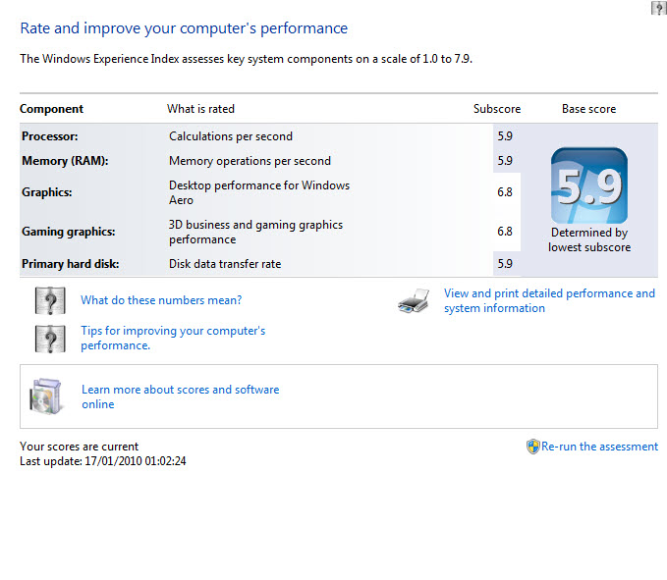Image resolution: width=667 pixels, height=580 pixels.
Task: Click the help book icon beside 'What do these numbers mean?'
Action: [x=50, y=300]
